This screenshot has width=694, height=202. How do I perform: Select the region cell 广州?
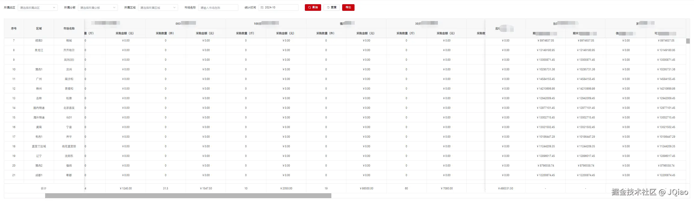pos(39,79)
